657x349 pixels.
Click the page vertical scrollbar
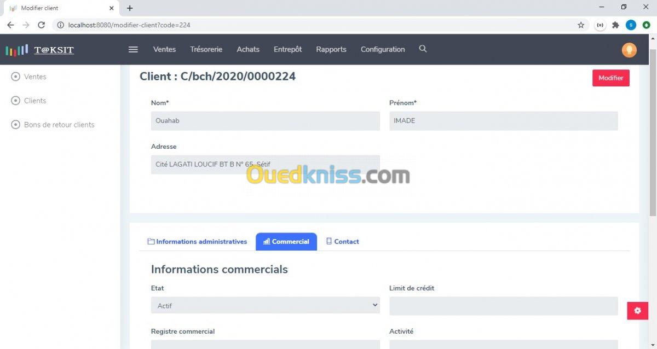653,131
